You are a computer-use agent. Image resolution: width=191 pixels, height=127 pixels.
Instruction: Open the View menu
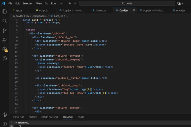coord(39,3)
